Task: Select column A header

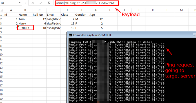Action: click(x=11, y=10)
